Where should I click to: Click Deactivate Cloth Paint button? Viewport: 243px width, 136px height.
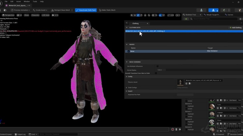coord(86,10)
